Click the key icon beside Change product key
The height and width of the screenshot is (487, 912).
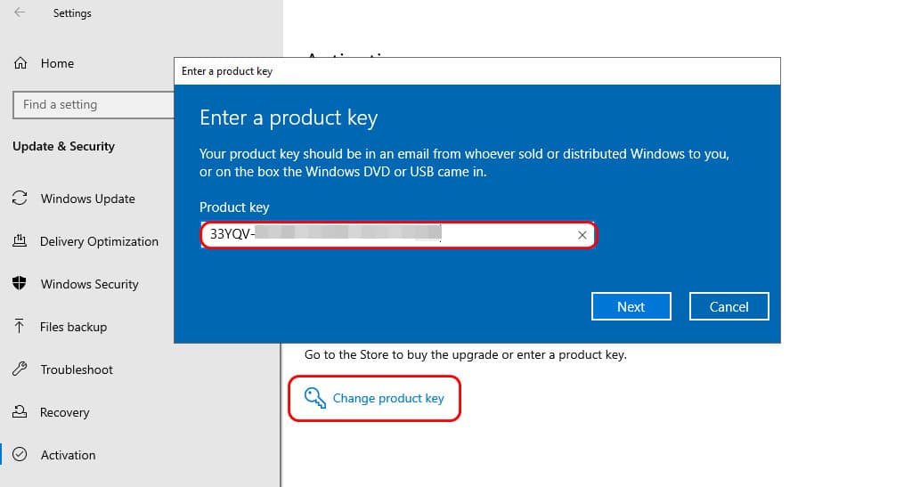pyautogui.click(x=314, y=398)
